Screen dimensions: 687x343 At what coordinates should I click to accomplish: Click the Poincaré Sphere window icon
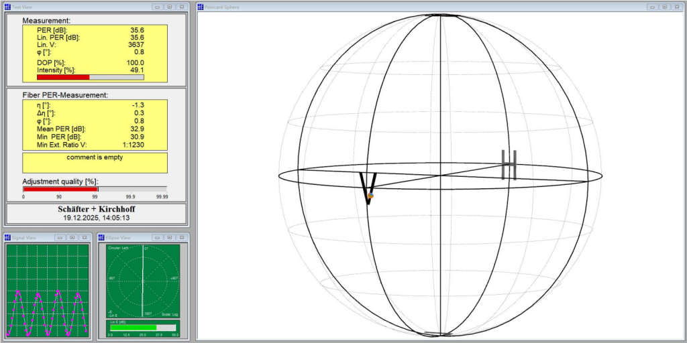tap(200, 7)
